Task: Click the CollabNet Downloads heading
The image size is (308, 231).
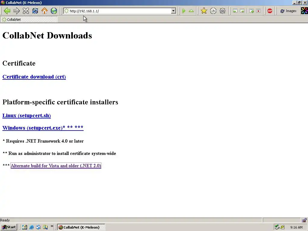Action: 47,35
